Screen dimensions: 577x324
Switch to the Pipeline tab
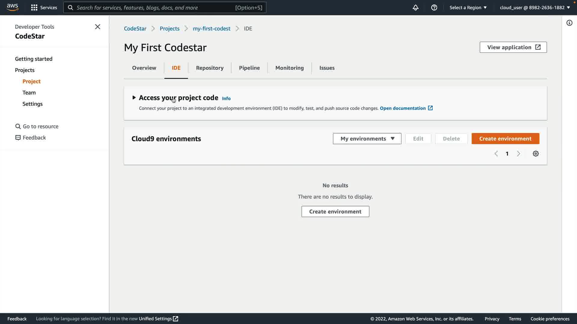click(249, 68)
